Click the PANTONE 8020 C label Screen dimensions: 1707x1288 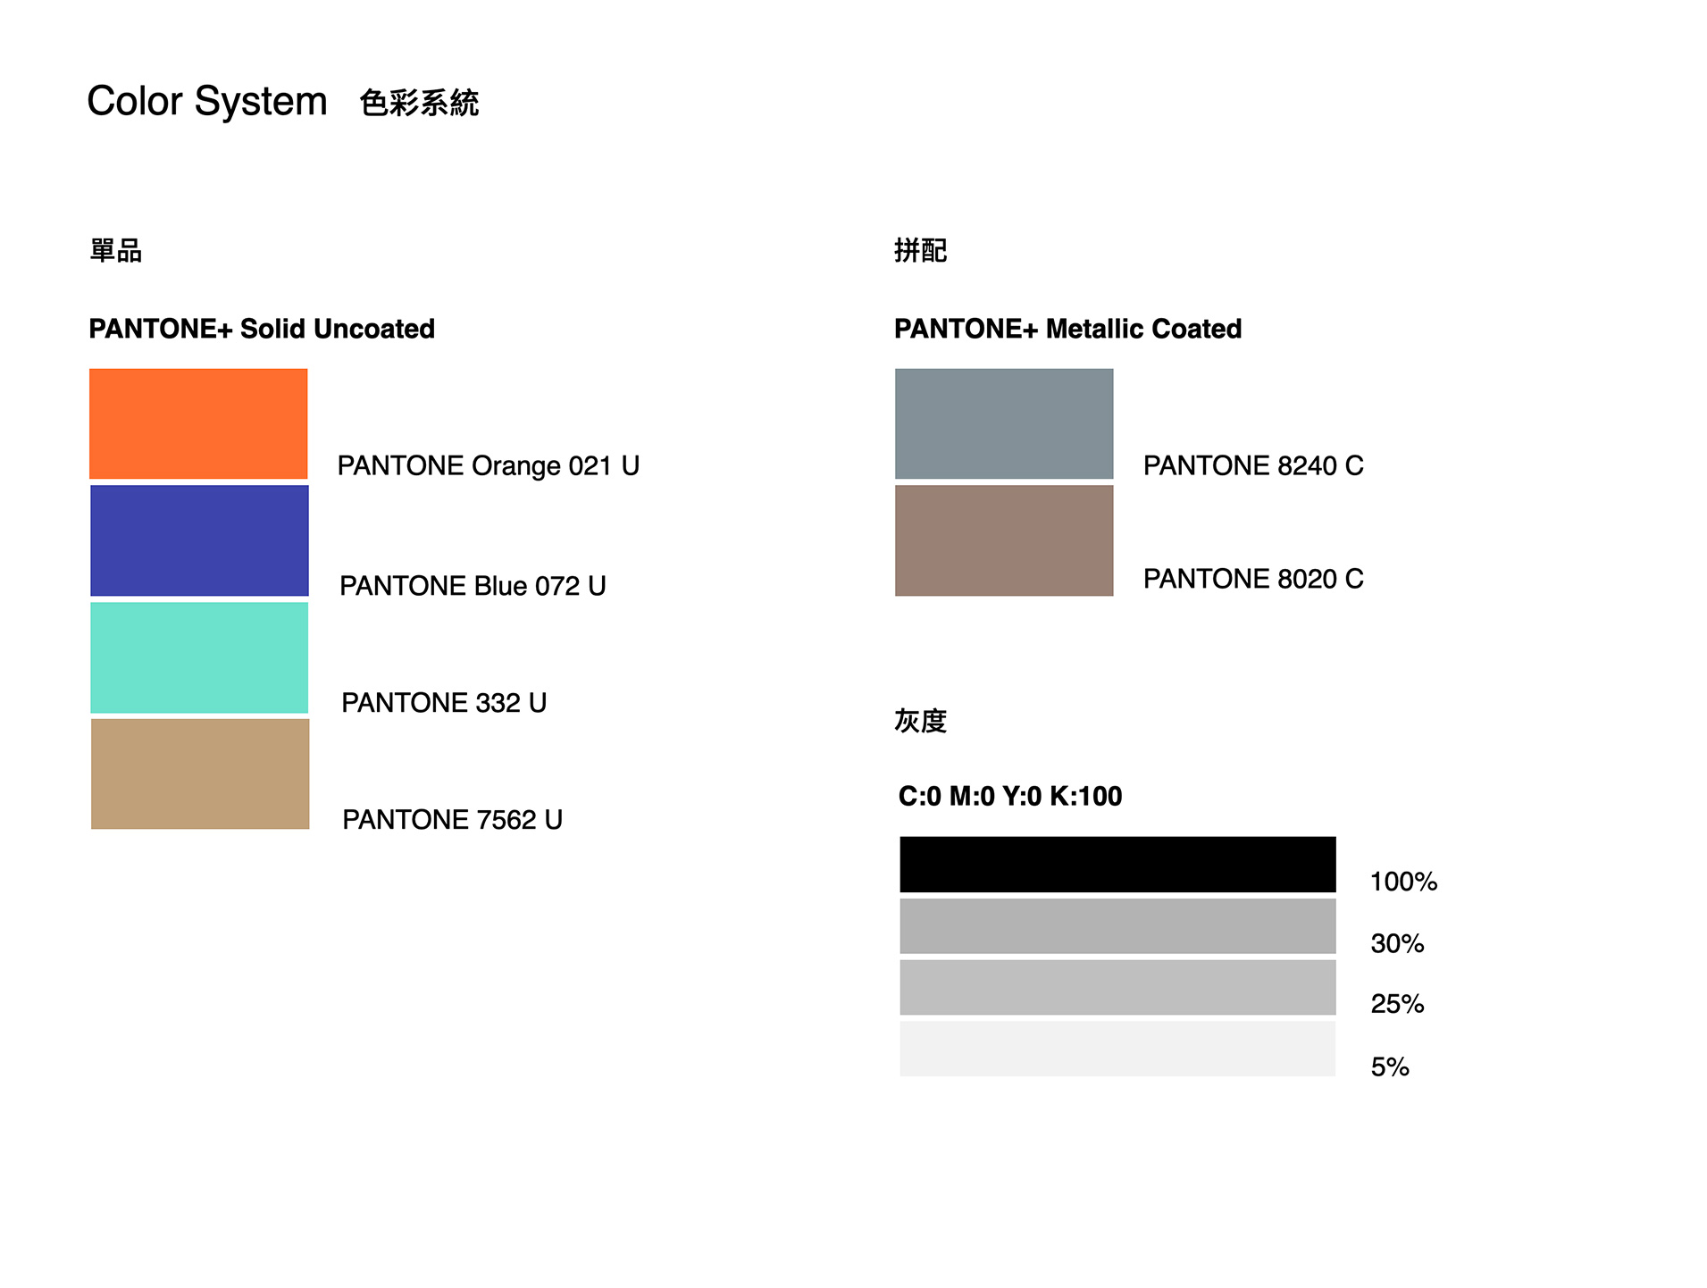(x=1253, y=579)
